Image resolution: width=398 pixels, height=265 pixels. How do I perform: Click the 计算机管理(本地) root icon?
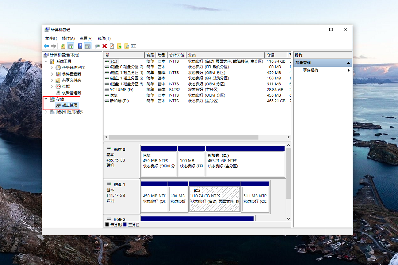click(x=46, y=55)
